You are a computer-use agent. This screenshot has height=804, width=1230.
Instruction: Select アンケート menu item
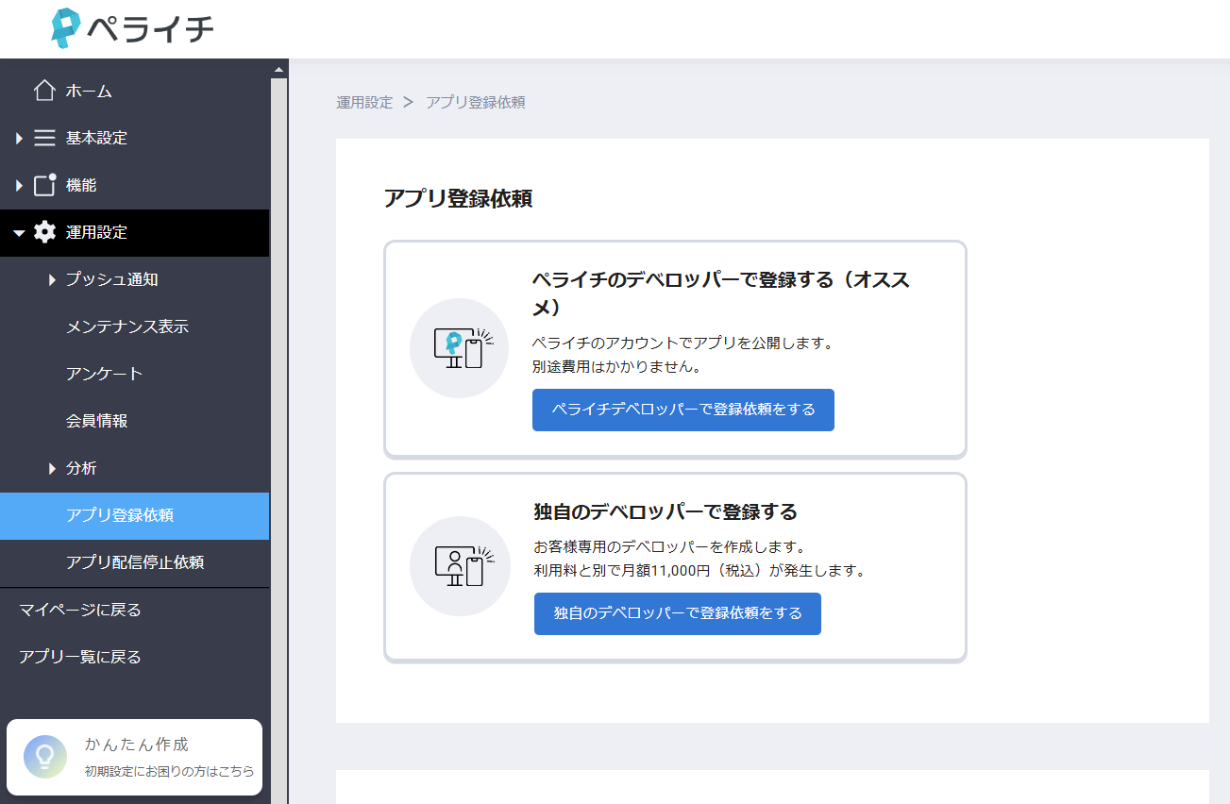(104, 374)
